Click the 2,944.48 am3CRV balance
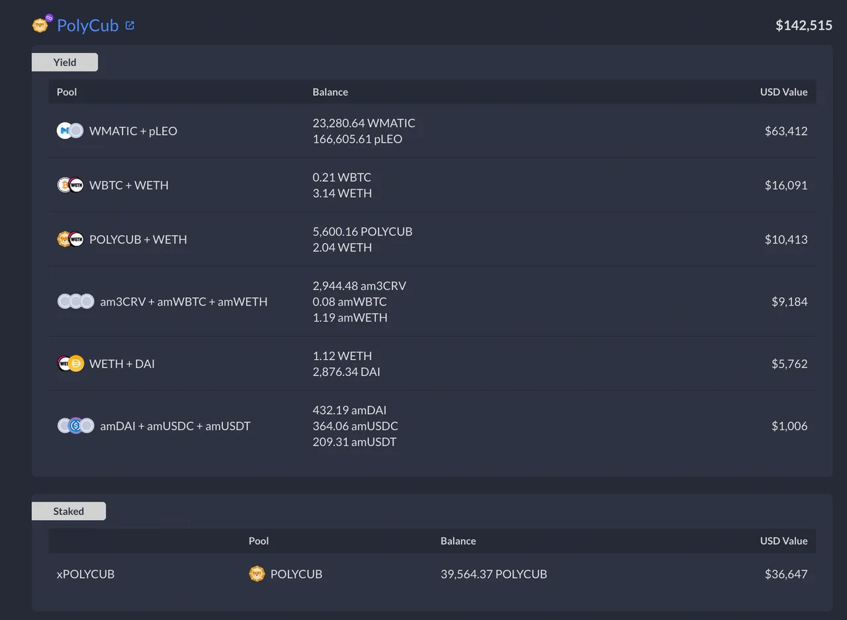This screenshot has height=620, width=847. click(x=359, y=286)
